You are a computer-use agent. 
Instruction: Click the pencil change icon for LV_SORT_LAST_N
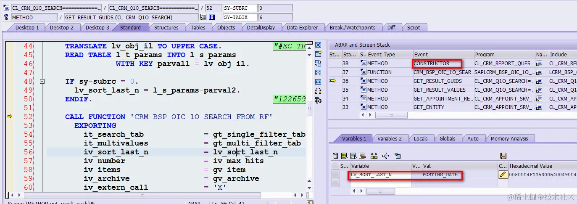click(503, 175)
